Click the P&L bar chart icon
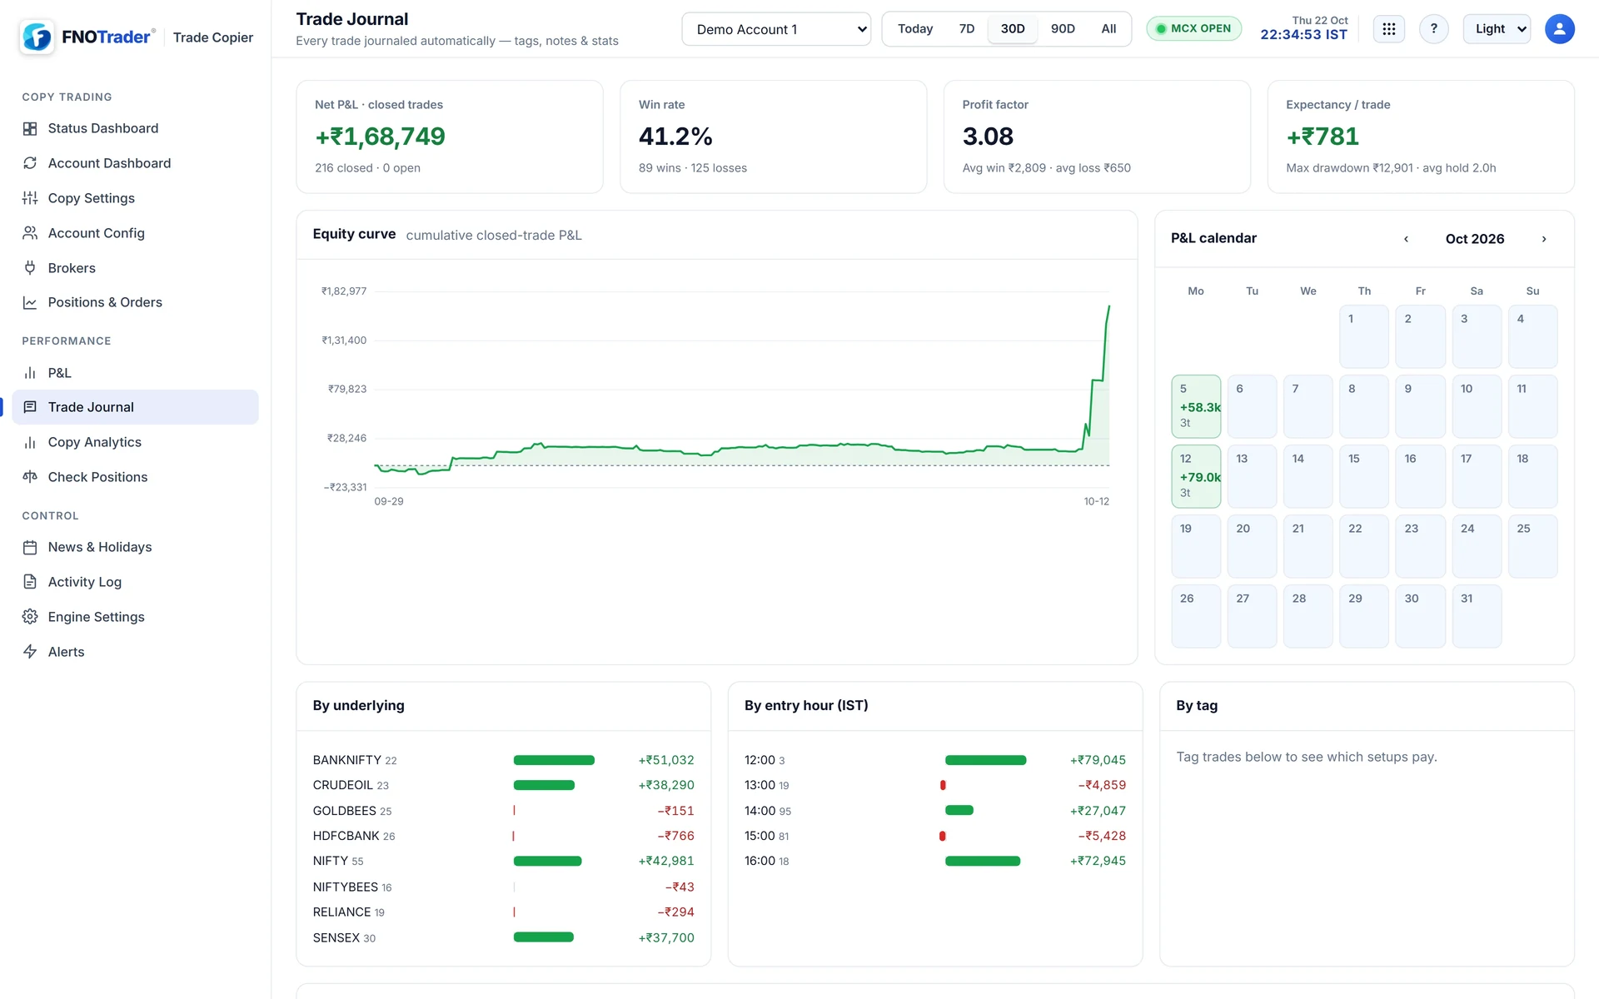This screenshot has width=1599, height=999. (x=30, y=373)
